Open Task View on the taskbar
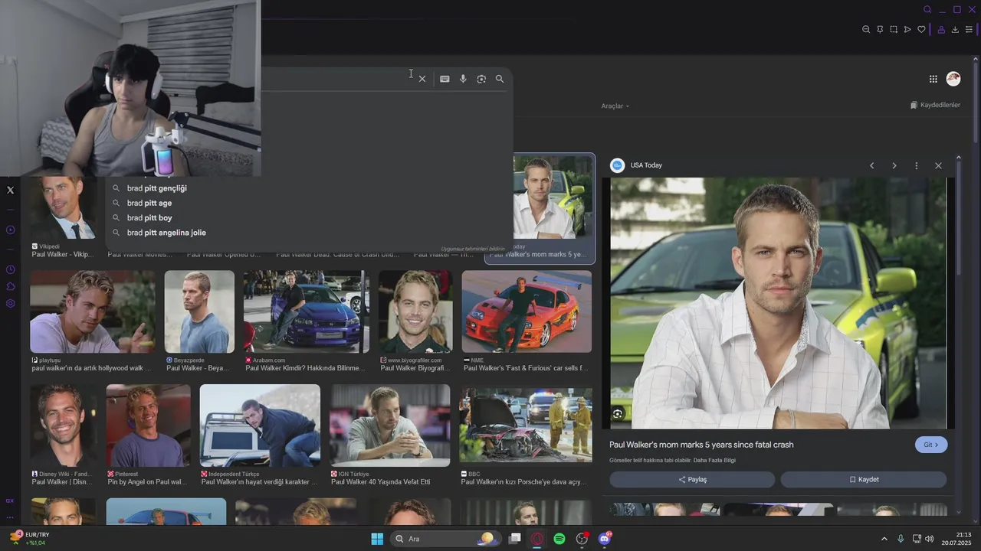This screenshot has height=551, width=981. [515, 539]
